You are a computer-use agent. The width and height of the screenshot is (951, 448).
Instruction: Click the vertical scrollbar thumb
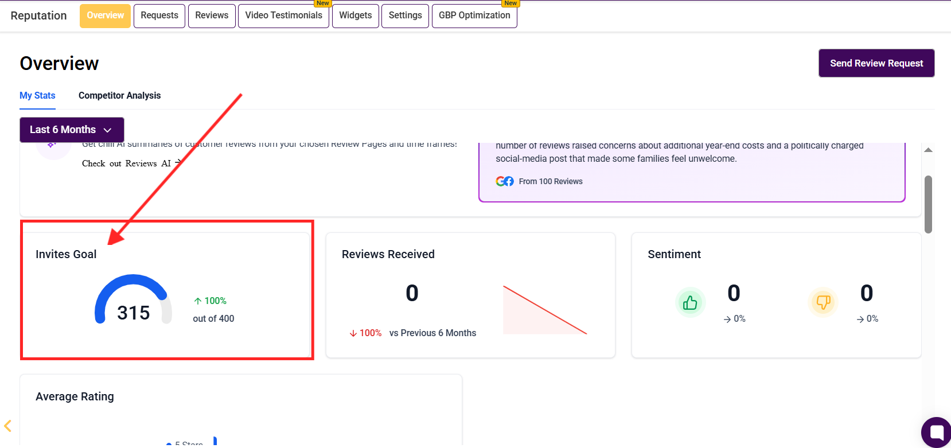[928, 204]
